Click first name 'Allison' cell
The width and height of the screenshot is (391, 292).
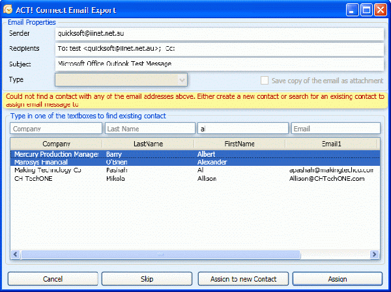[207, 178]
